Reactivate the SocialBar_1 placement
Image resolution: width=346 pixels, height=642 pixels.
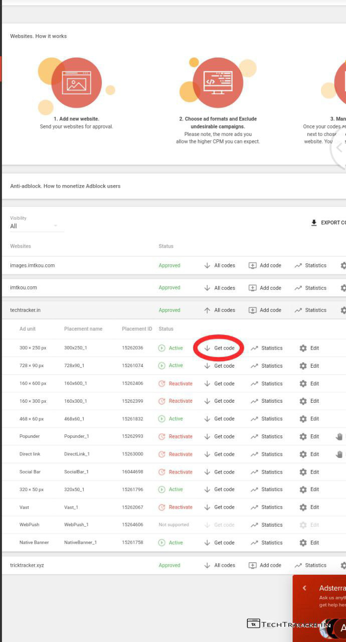[x=176, y=472]
